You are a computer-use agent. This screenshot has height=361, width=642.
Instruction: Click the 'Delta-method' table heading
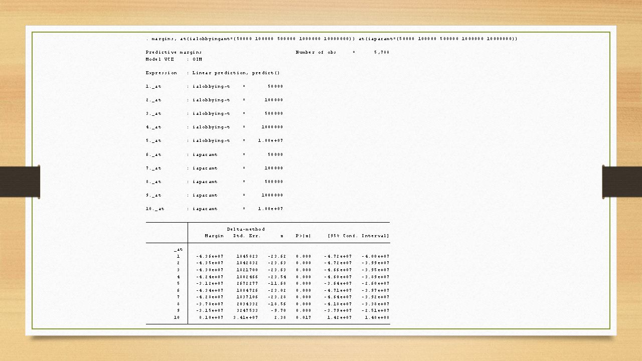pyautogui.click(x=246, y=229)
